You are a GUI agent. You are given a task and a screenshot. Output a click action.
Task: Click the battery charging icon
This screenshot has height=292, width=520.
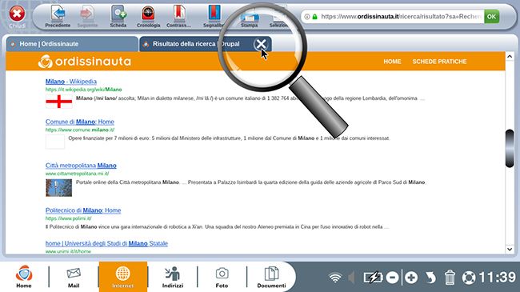click(373, 278)
